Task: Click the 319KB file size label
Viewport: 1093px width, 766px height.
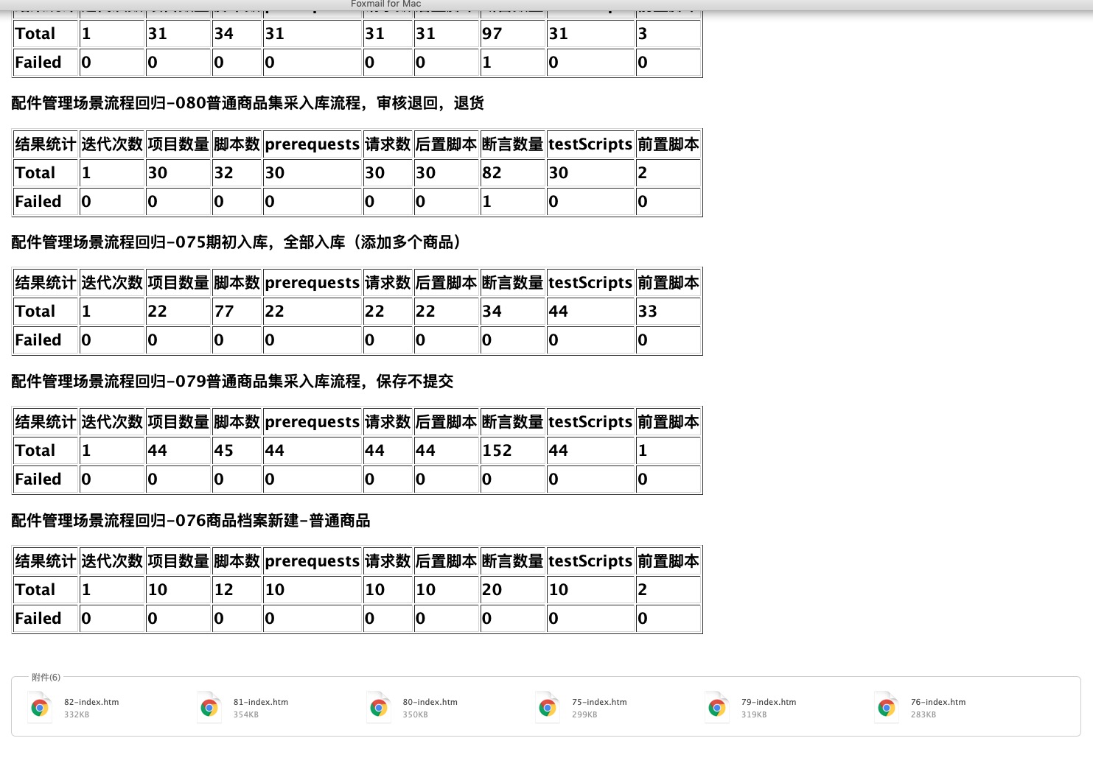Action: (x=754, y=714)
